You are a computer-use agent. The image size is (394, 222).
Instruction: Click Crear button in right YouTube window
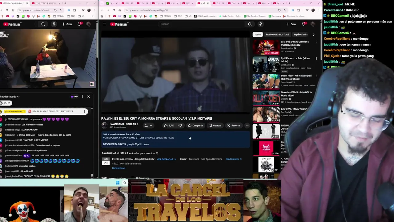pos(291,24)
